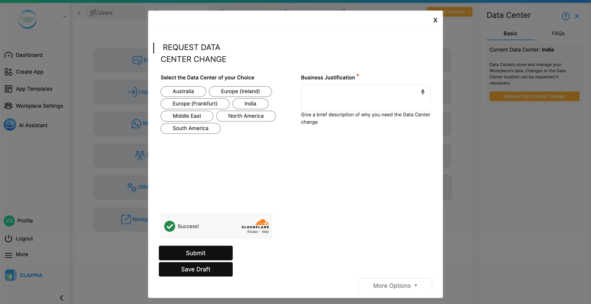Click the Request Data Center Change heading

[x=193, y=53]
